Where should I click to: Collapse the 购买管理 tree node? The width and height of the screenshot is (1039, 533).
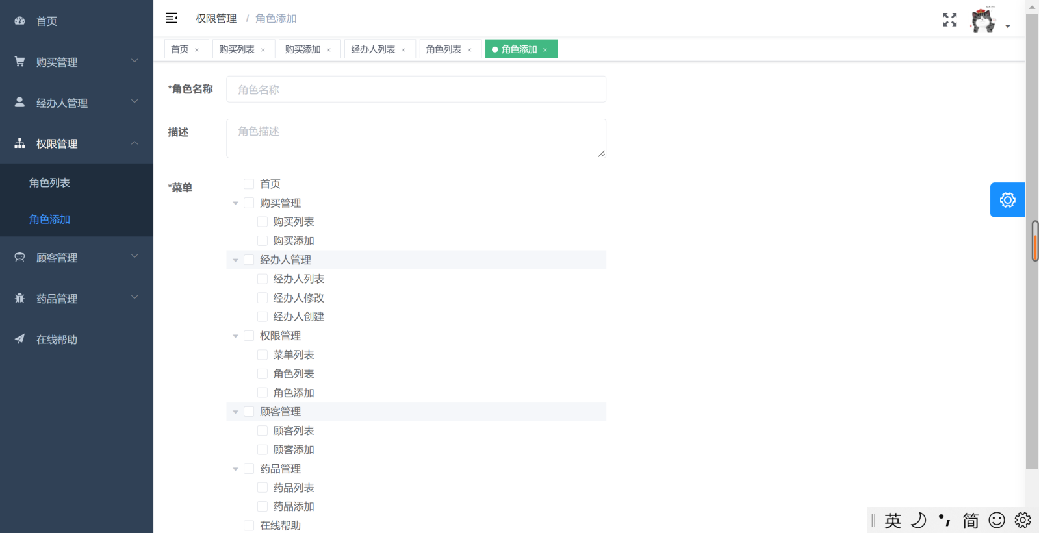[235, 203]
